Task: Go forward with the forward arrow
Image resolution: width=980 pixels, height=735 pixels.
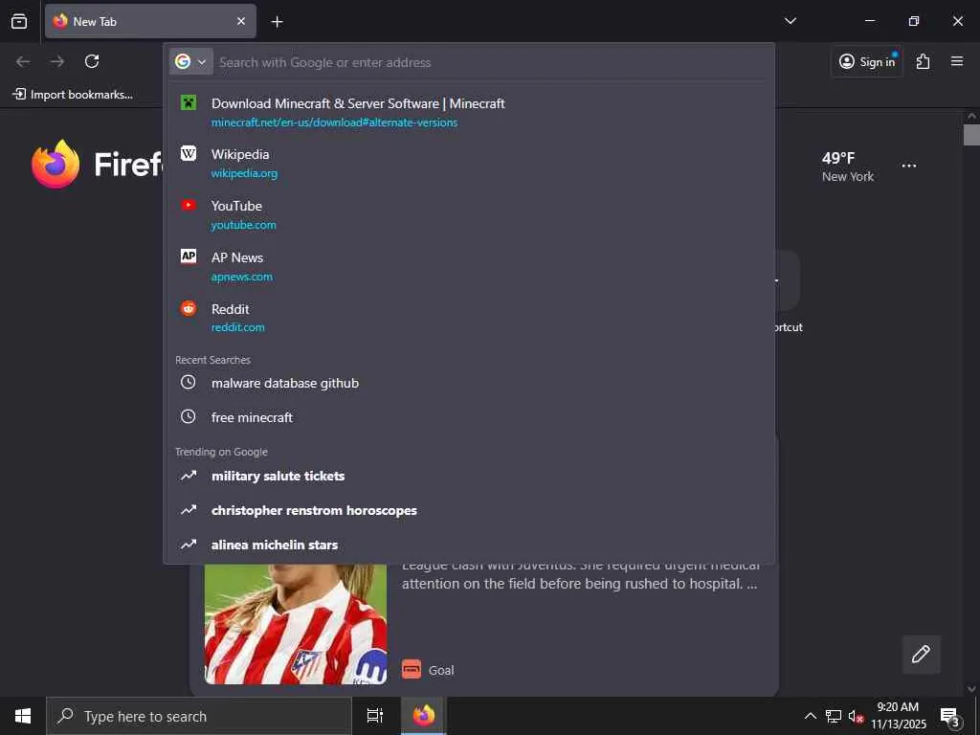Action: click(57, 61)
